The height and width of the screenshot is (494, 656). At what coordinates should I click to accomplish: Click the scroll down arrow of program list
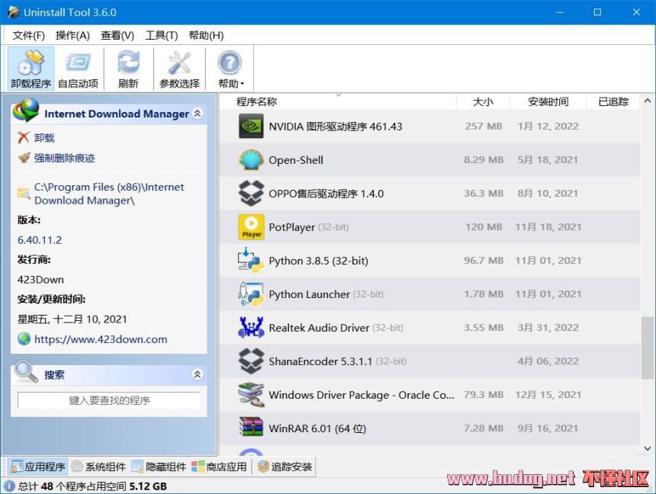[x=648, y=448]
